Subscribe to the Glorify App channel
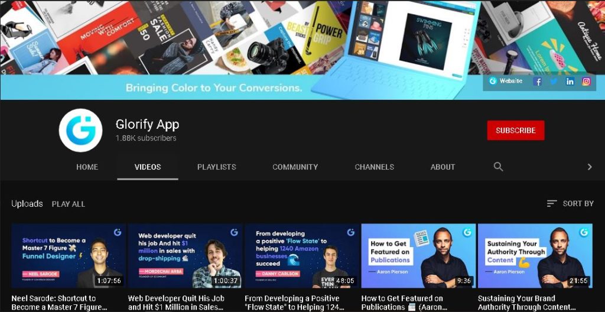The height and width of the screenshot is (312, 605). point(515,131)
